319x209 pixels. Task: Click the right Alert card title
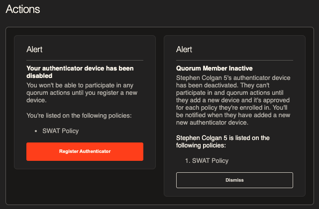click(x=184, y=49)
